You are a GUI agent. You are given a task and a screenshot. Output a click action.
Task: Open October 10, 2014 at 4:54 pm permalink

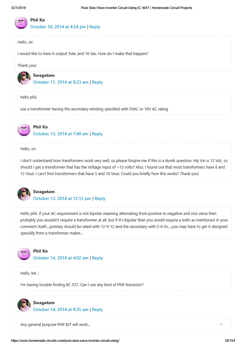pyautogui.click(x=58, y=27)
